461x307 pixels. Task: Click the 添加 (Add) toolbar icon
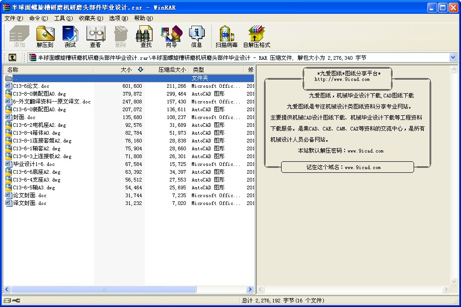click(x=19, y=36)
